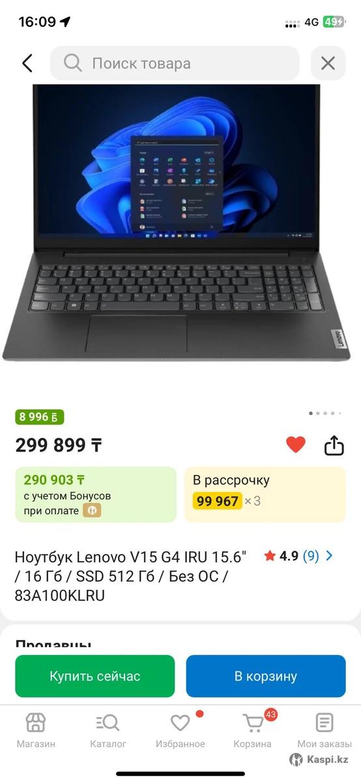Tap the В корзину button
This screenshot has height=783, width=361.
coord(266,676)
